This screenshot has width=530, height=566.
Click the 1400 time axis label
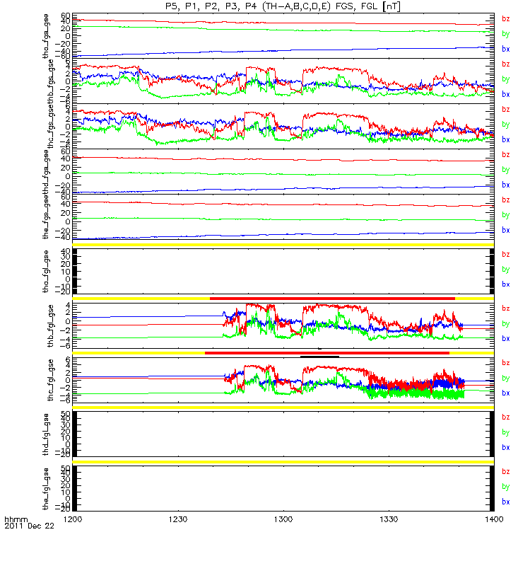pos(494,519)
